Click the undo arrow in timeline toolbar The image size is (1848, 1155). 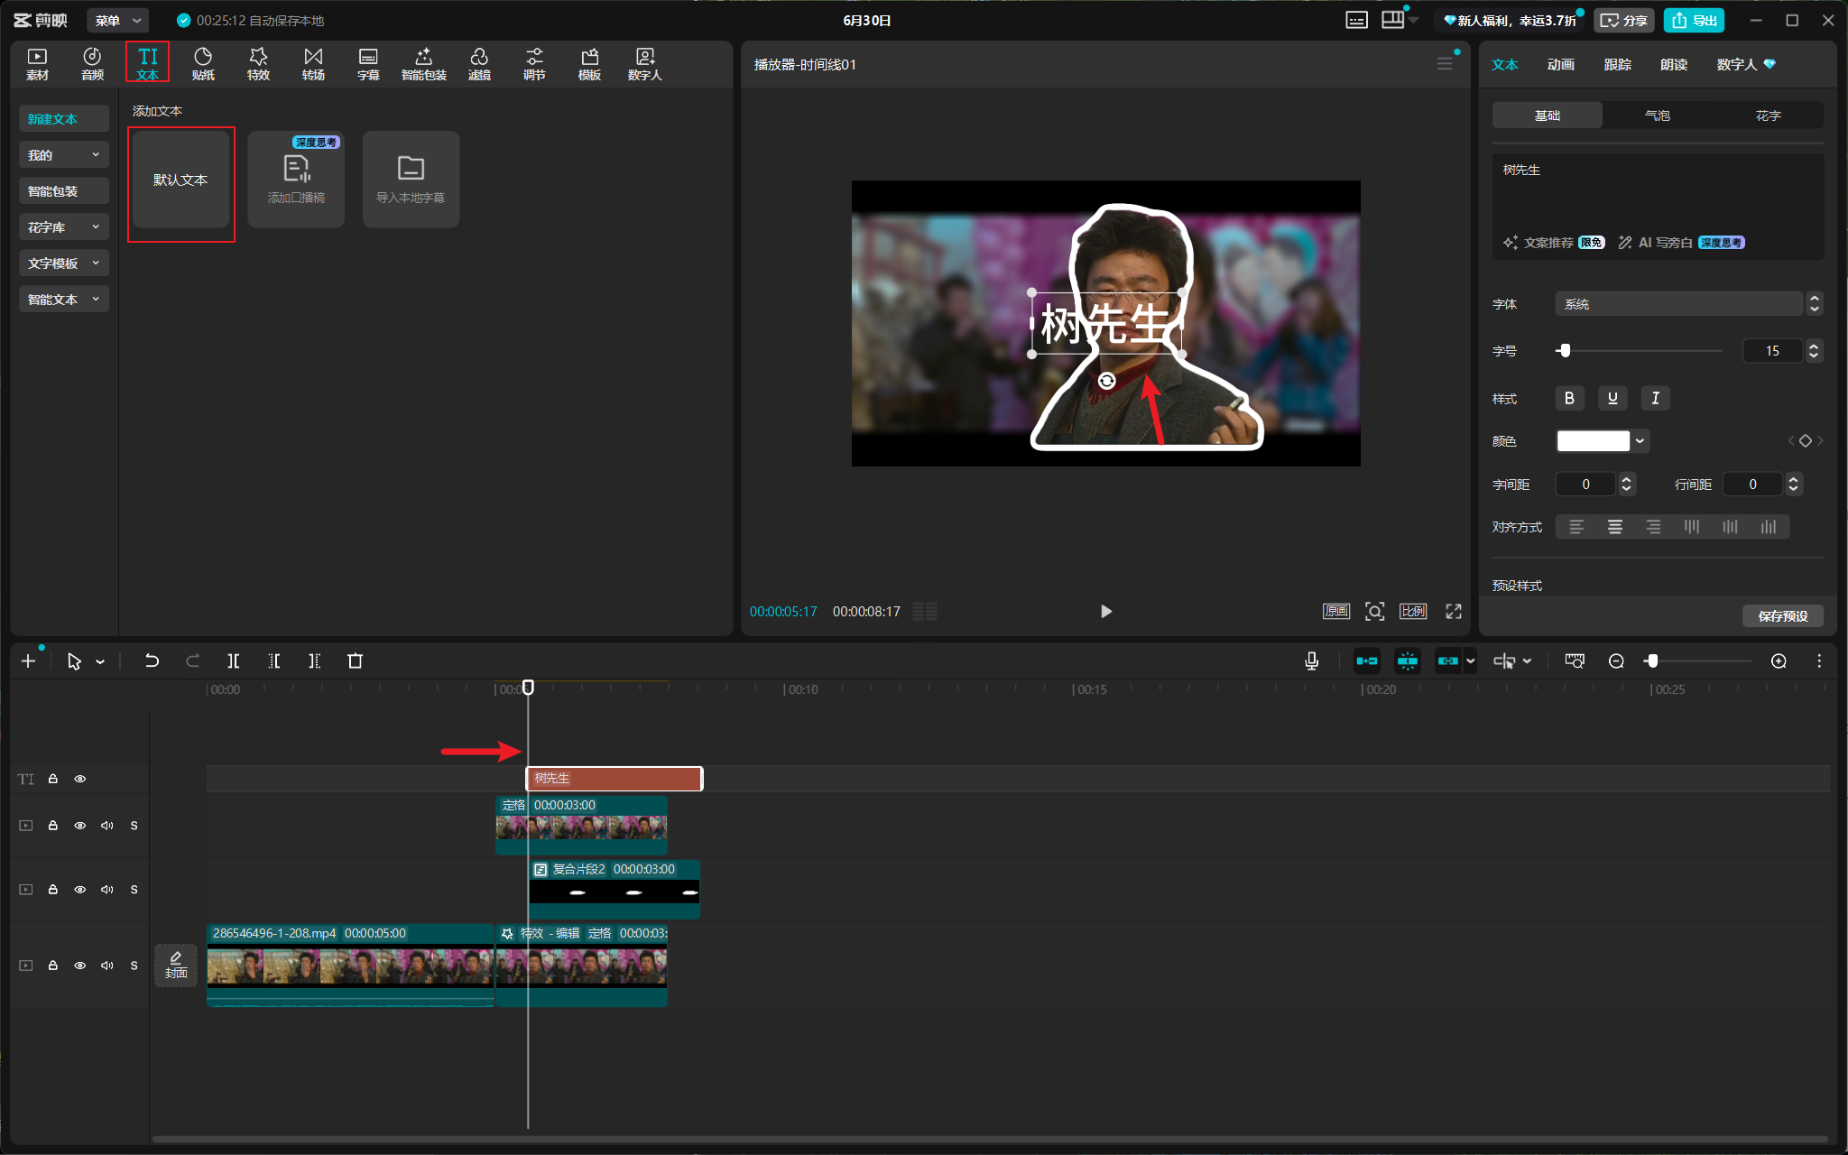[152, 661]
